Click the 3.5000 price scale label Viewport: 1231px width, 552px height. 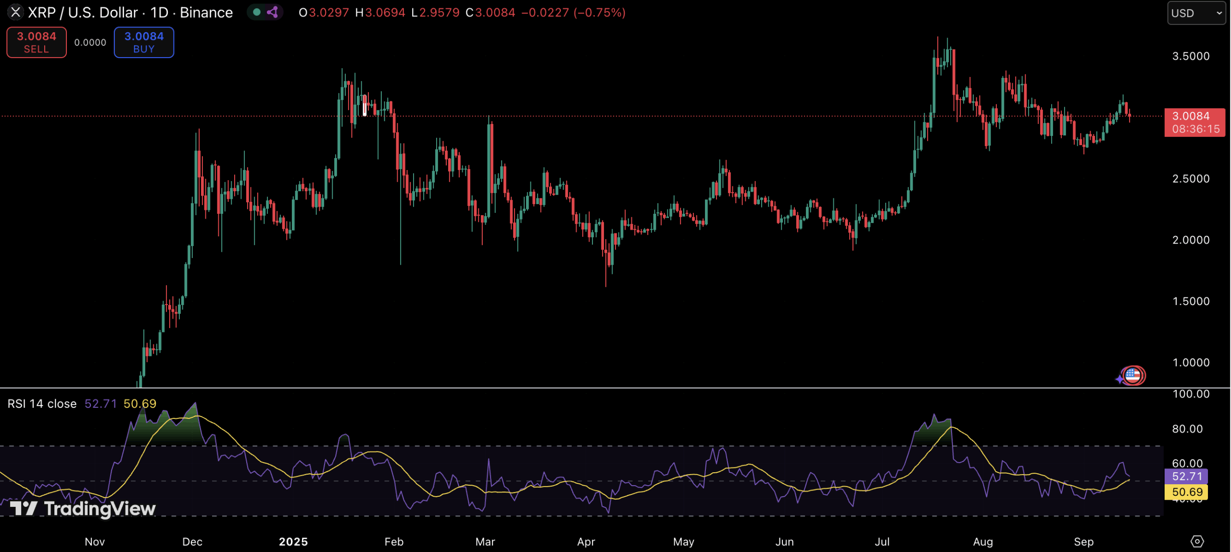click(1191, 56)
